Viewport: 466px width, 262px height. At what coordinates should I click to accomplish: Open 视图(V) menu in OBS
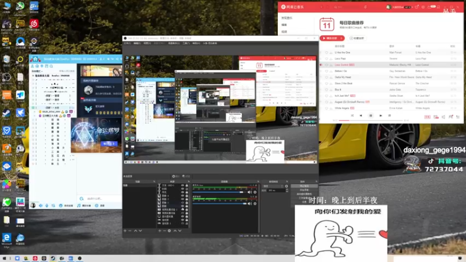click(x=147, y=43)
